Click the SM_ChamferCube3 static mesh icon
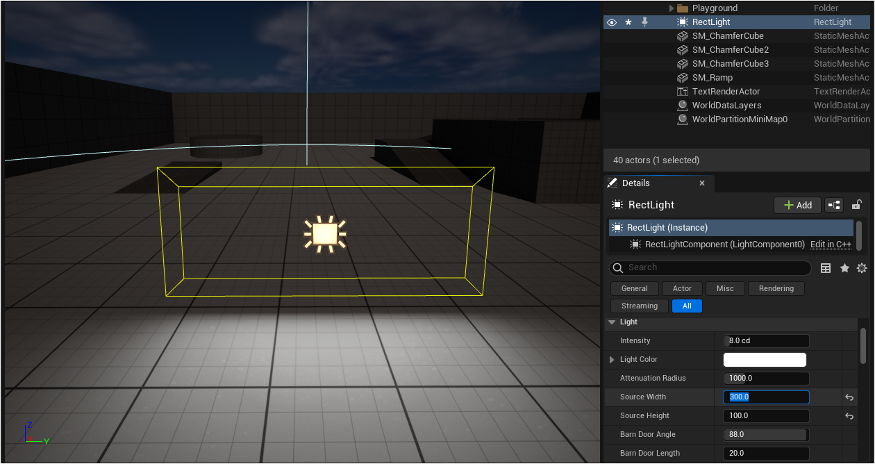875x464 pixels. tap(682, 64)
